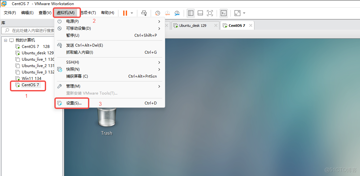Click the settings icon next to 设置(S)
The image size is (360, 176).
tap(60, 103)
